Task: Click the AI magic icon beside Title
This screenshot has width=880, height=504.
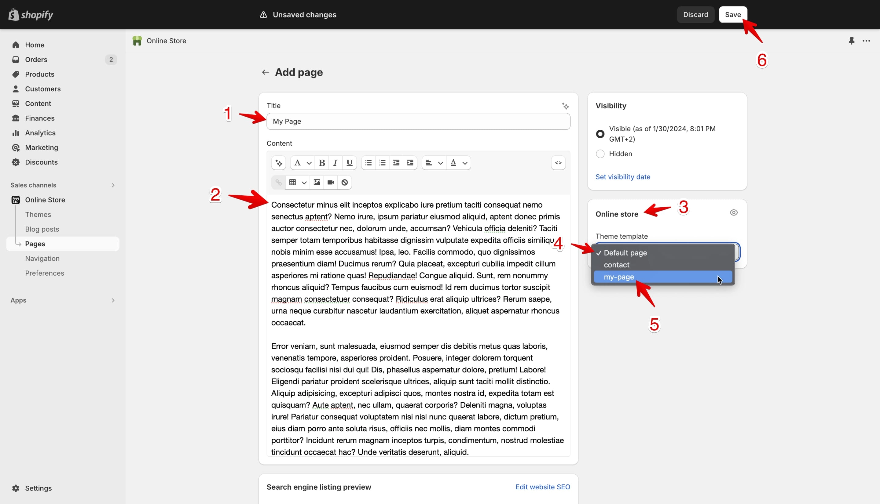Action: click(x=565, y=106)
